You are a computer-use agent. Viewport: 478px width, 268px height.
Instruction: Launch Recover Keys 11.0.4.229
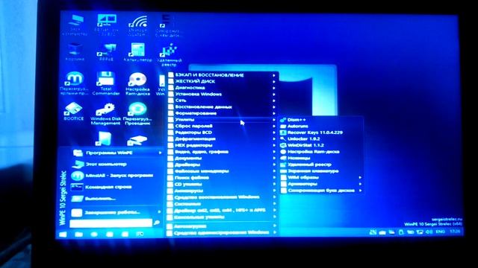click(x=311, y=133)
